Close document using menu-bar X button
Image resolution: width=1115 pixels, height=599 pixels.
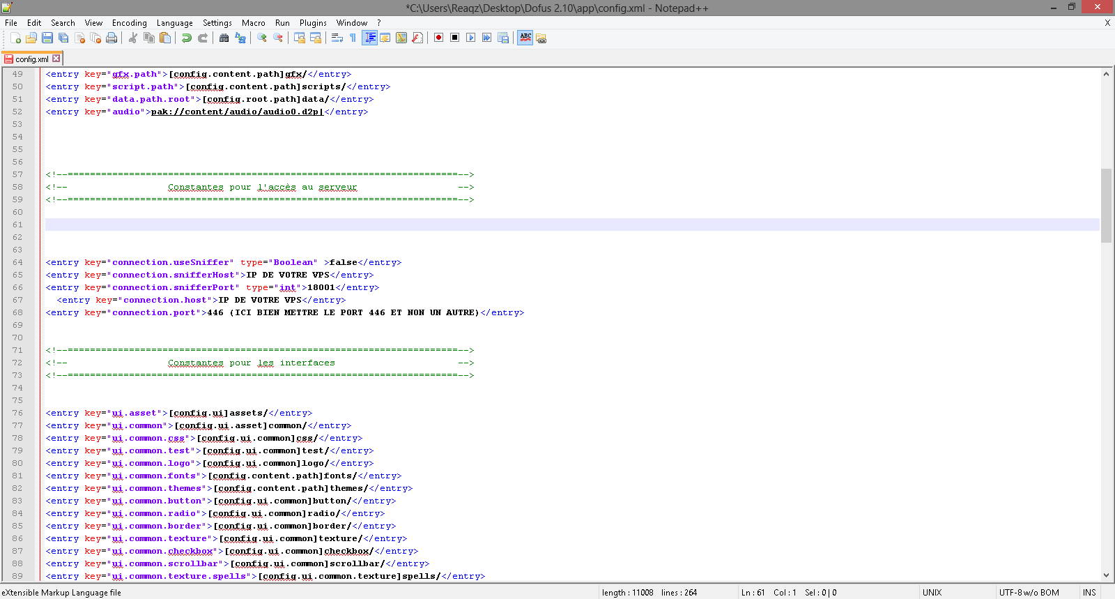pos(1107,23)
